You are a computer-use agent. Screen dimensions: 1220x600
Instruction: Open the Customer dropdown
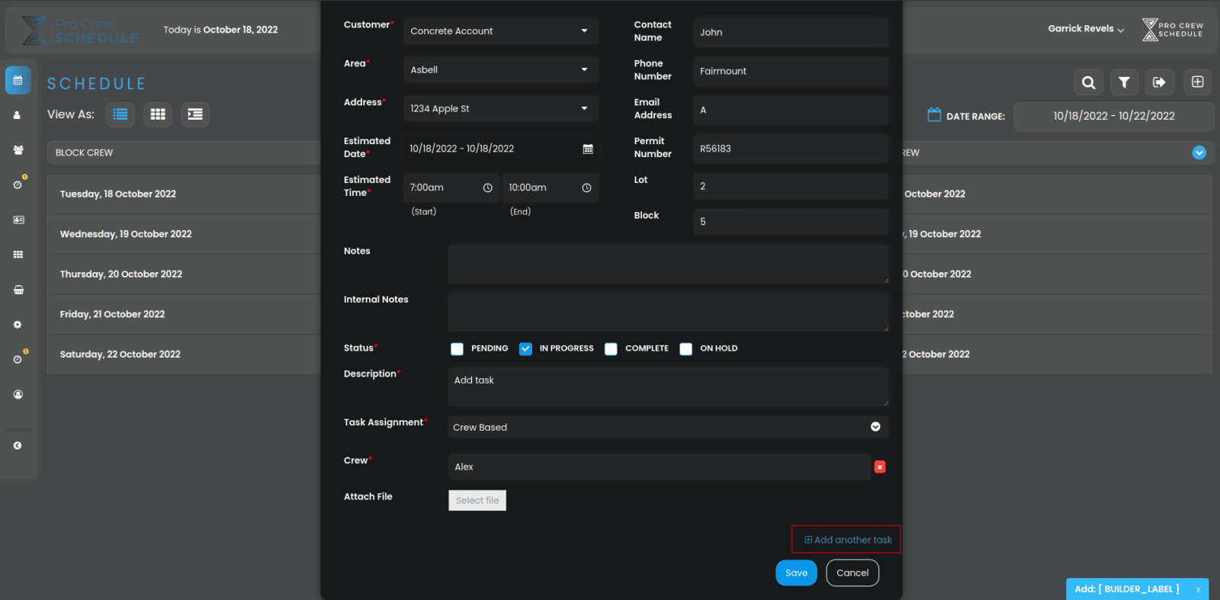coord(501,31)
